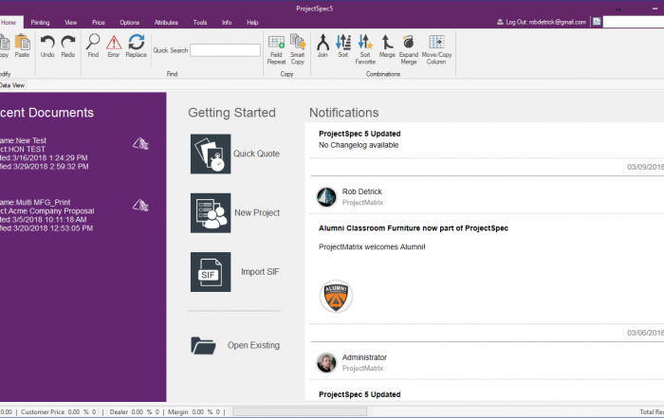Viewport: 664px width, 418px height.
Task: Open the Attributes ribbon tab
Action: (166, 23)
